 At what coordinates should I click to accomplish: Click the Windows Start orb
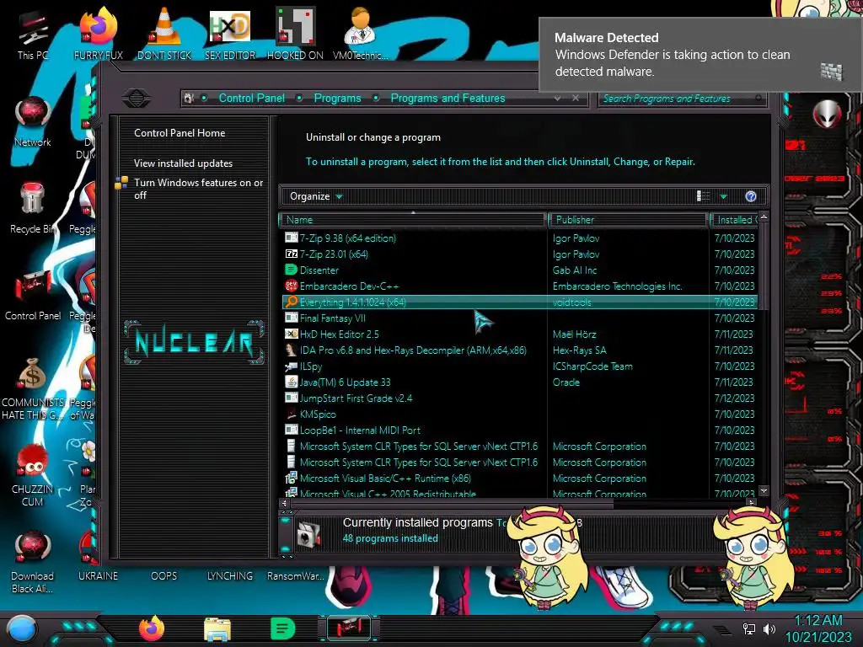coord(21,628)
